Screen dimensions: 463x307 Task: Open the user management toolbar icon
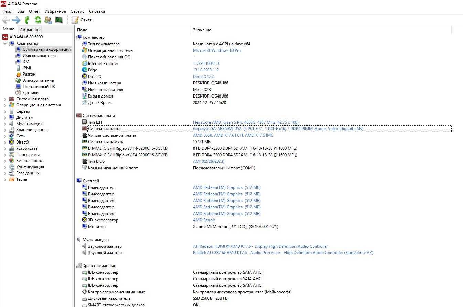[x=48, y=20]
